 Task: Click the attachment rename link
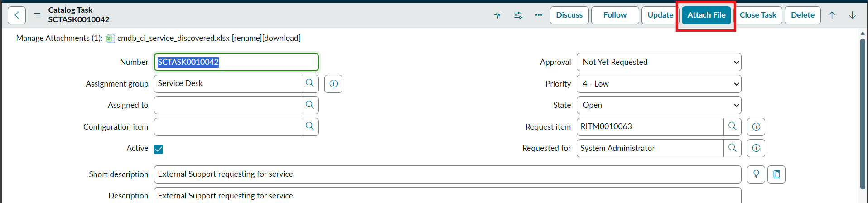tap(247, 38)
